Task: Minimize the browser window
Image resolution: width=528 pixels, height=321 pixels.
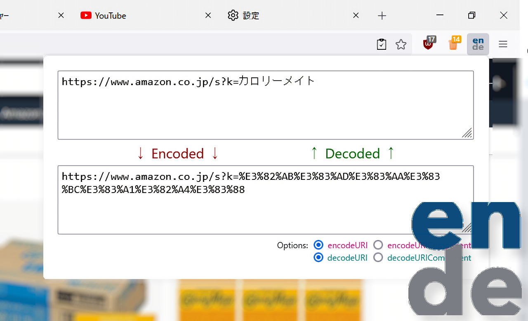Action: tap(440, 16)
